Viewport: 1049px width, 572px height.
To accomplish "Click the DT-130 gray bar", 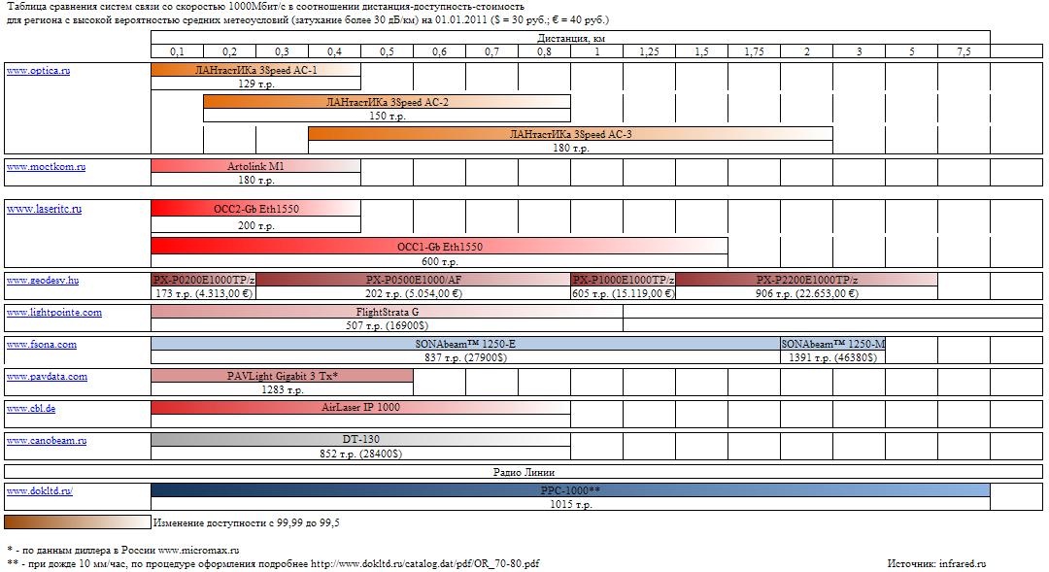I will (x=360, y=440).
